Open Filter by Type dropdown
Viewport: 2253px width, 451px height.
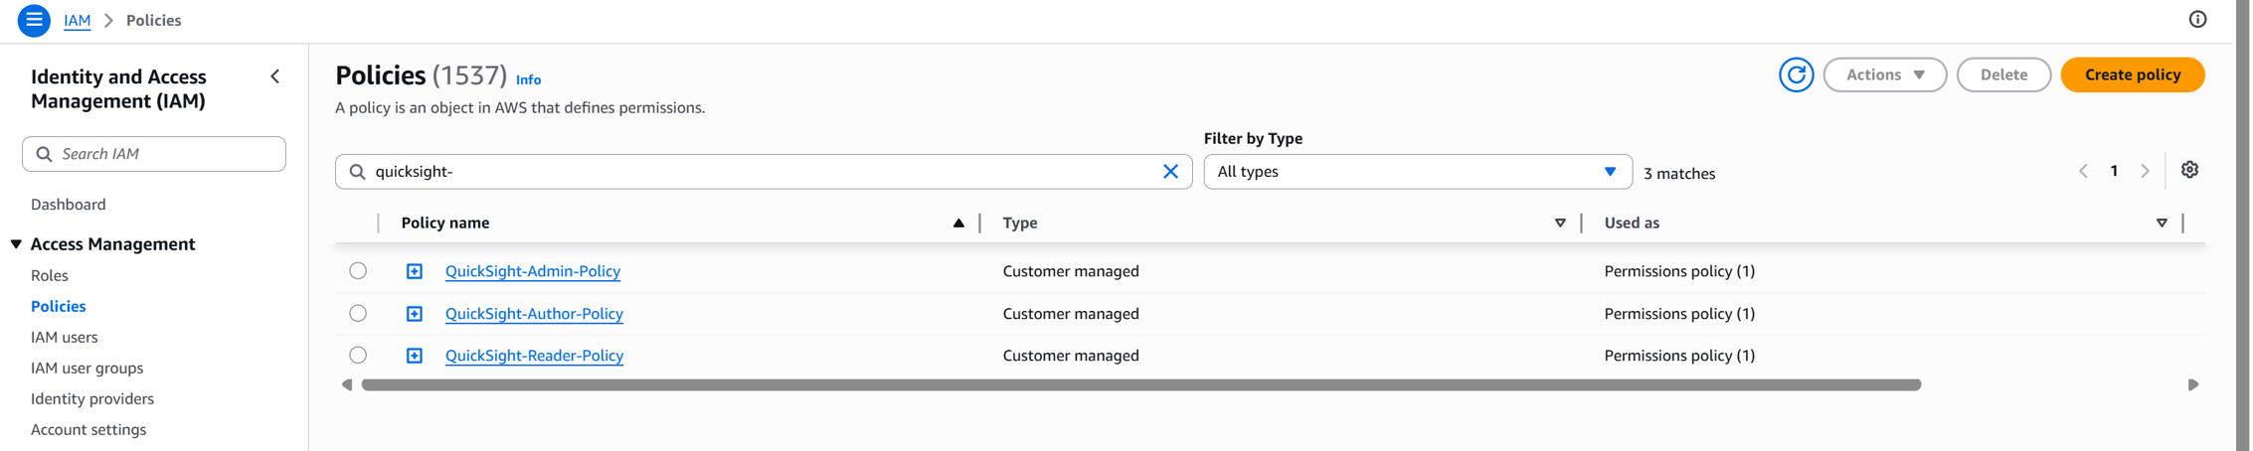point(1417,171)
